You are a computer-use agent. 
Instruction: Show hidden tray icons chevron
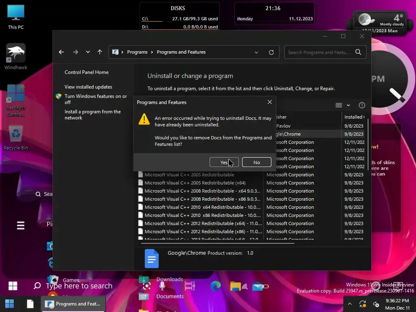pyautogui.click(x=350, y=304)
